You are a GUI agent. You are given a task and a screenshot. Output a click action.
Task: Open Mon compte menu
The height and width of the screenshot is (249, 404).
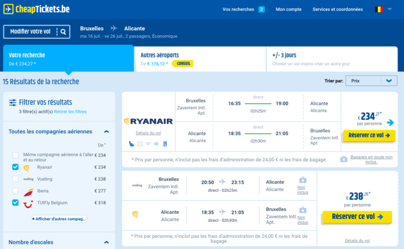[289, 9]
